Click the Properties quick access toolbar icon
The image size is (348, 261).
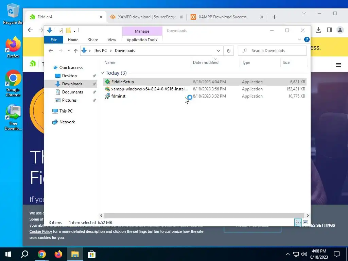coord(60,31)
